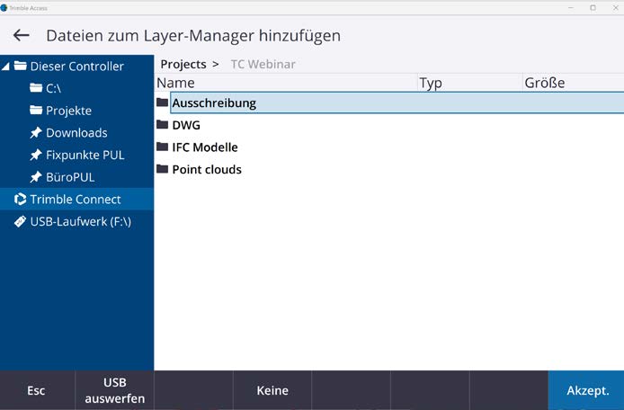Open the Point clouds folder
The width and height of the screenshot is (624, 410).
206,170
